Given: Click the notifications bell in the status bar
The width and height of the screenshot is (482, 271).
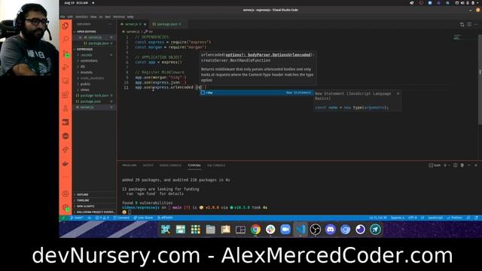Looking at the screenshot, I should click(476, 218).
